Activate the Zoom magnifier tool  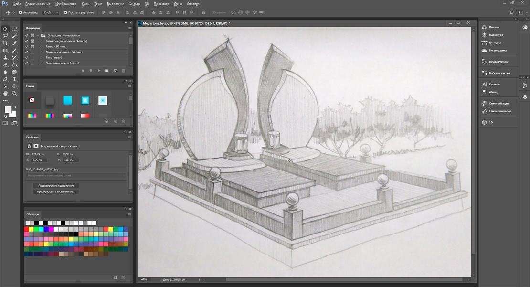pos(14,94)
